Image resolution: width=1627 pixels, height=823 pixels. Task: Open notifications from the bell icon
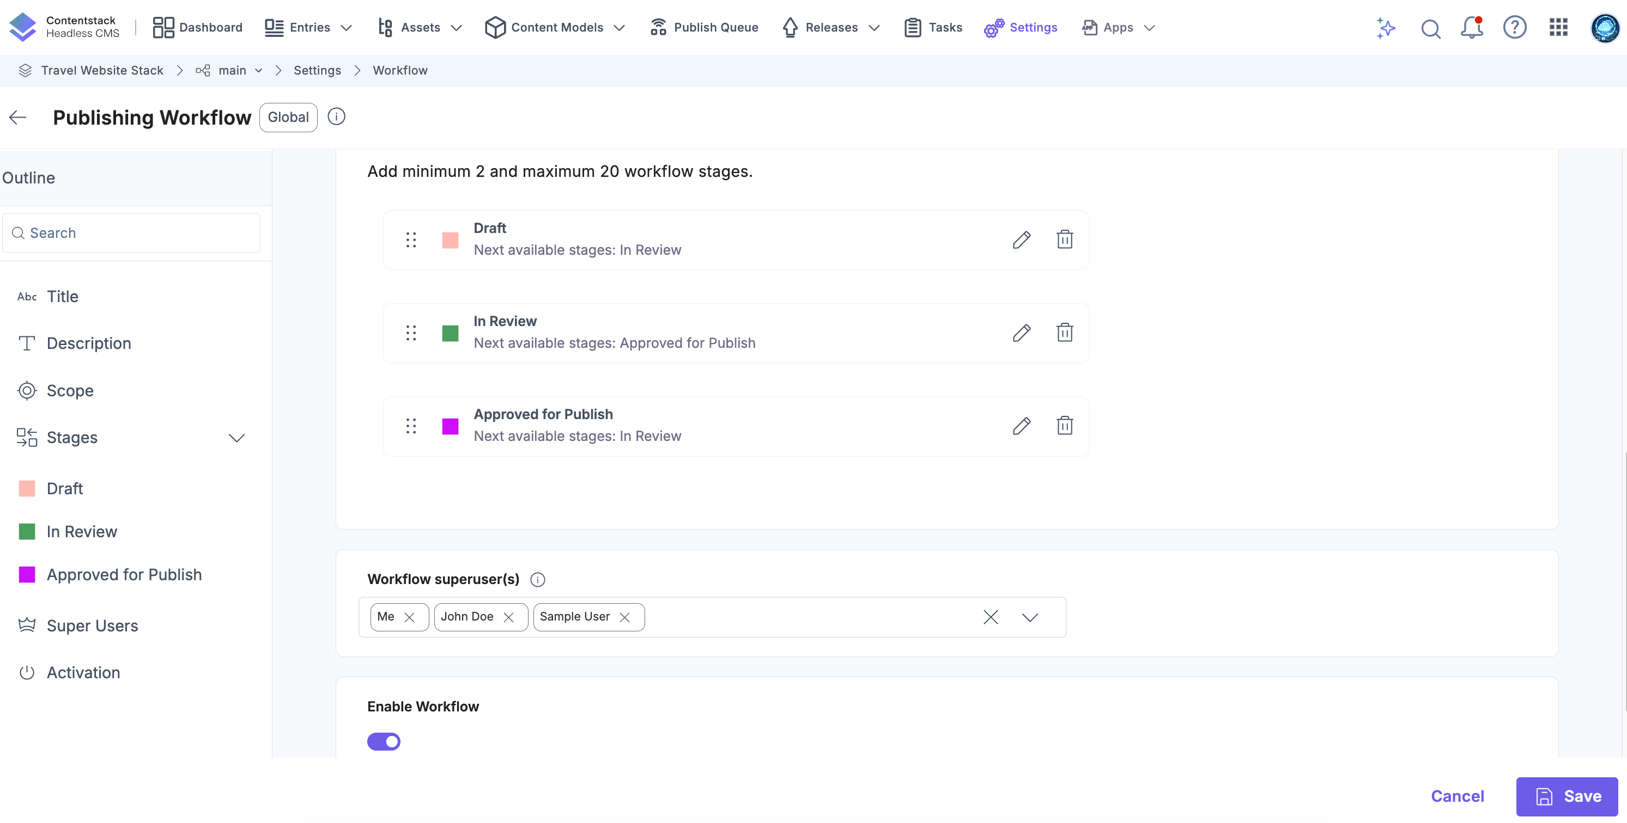click(x=1472, y=28)
